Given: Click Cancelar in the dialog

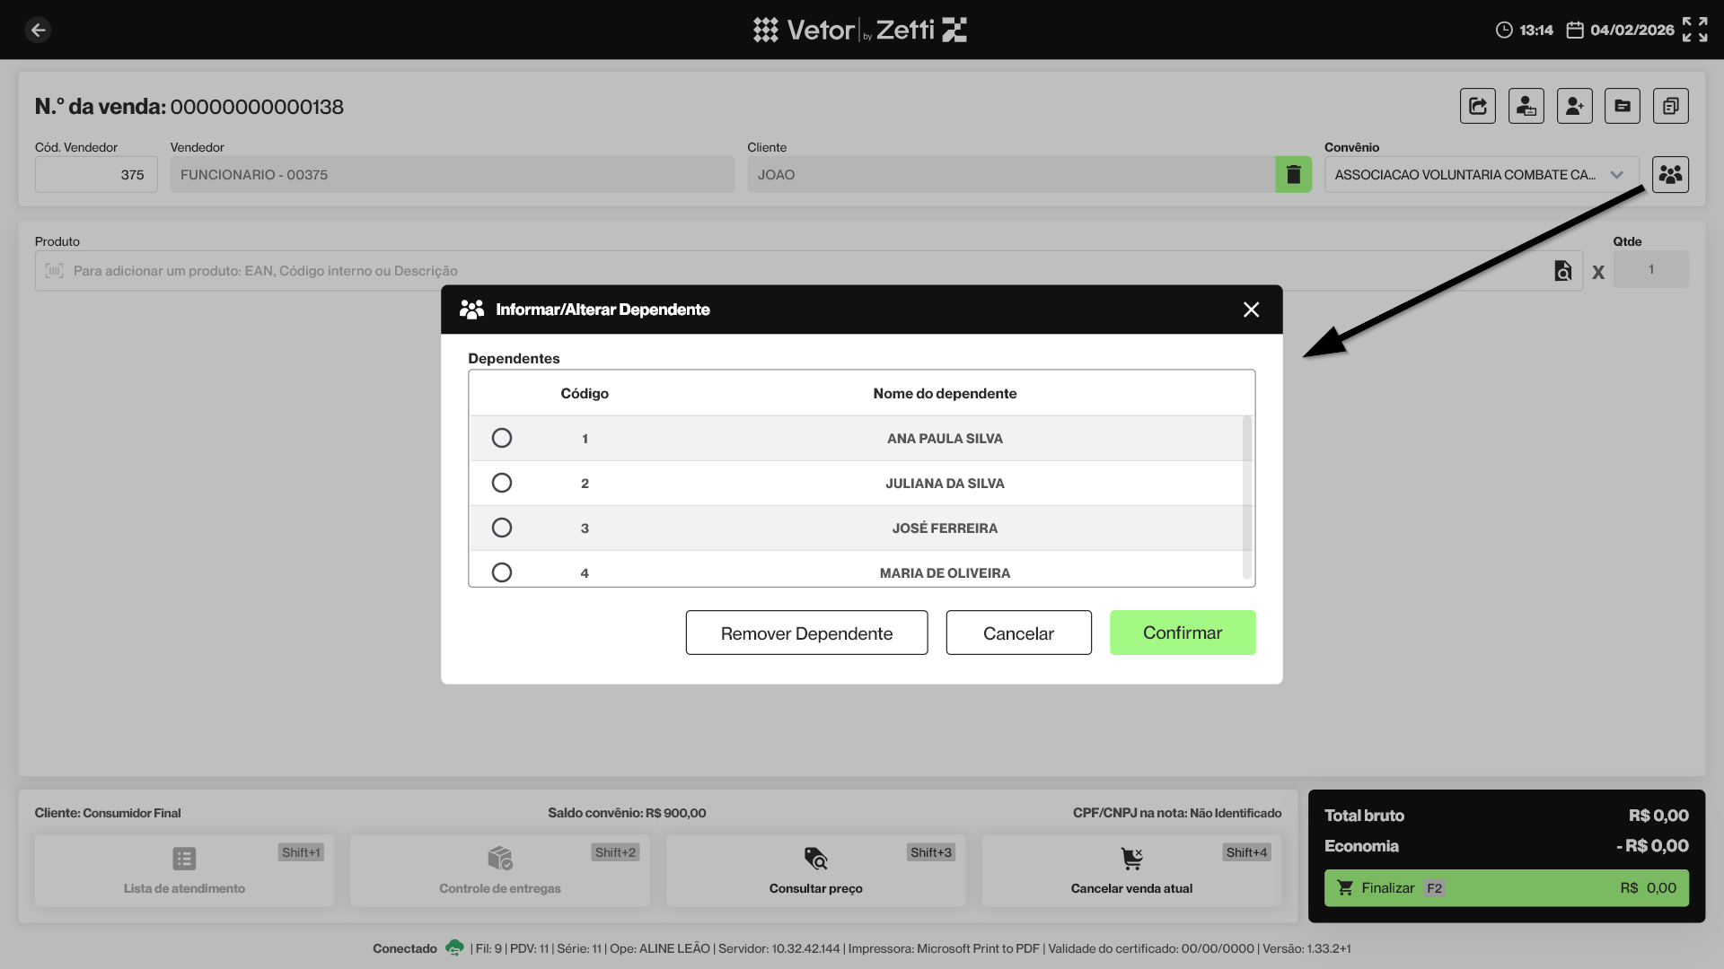Looking at the screenshot, I should 1018,633.
